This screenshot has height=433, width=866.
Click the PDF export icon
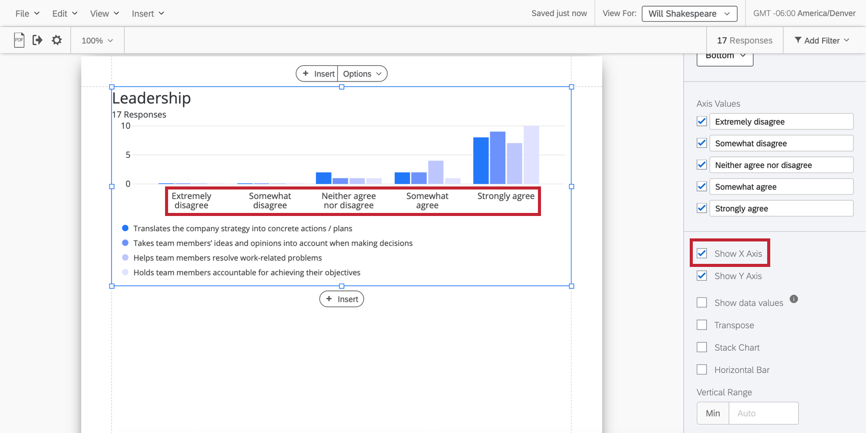pyautogui.click(x=19, y=40)
